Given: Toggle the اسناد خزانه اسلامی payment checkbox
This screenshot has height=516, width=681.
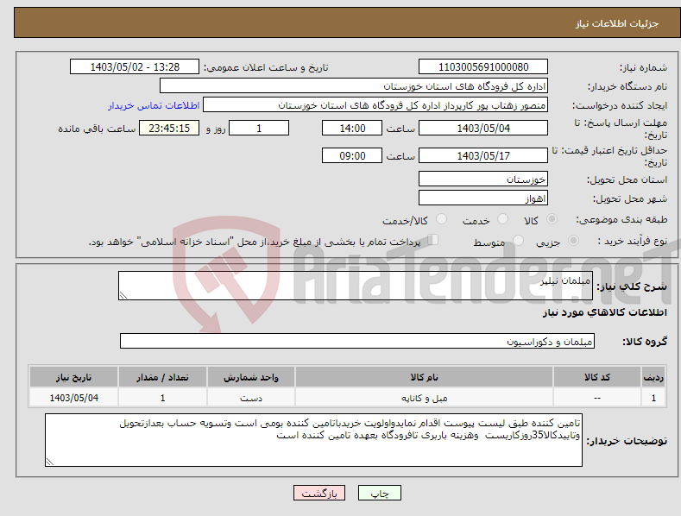Looking at the screenshot, I should point(433,240).
